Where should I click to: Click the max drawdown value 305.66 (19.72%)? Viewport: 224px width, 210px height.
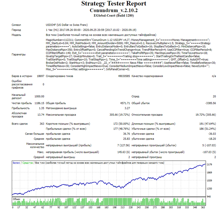click(x=120, y=115)
